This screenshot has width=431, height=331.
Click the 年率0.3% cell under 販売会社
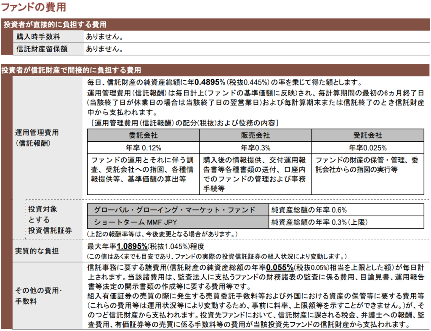[x=255, y=148]
